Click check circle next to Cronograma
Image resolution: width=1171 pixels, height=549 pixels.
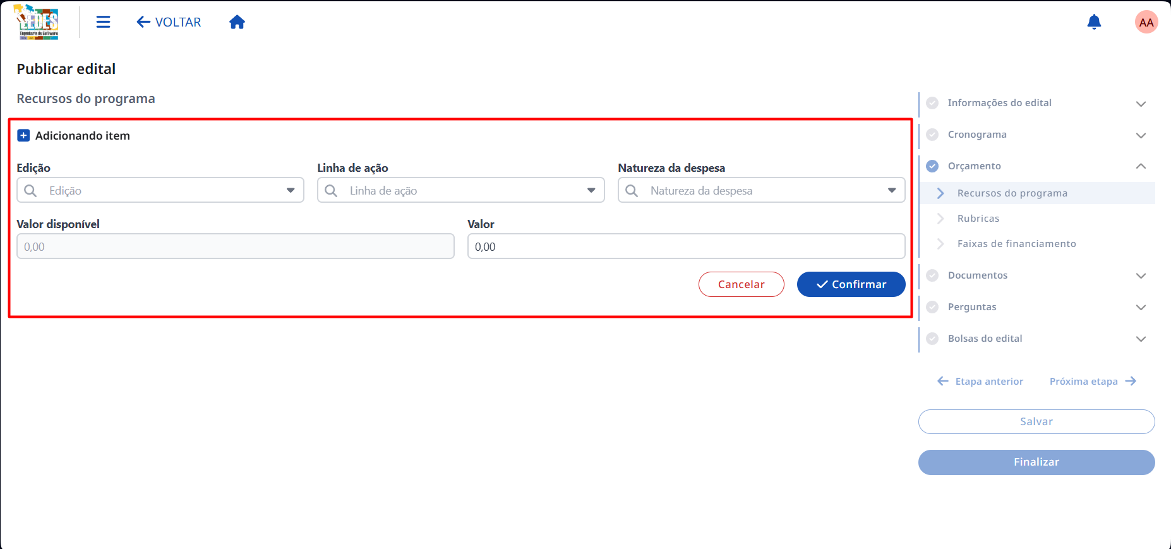click(x=932, y=135)
